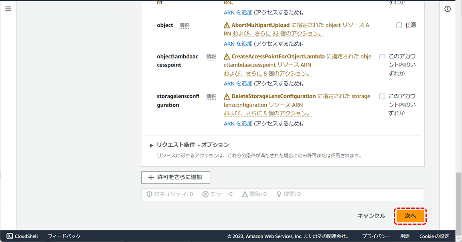Open 情報 link next to storagelensconfiguration
462x242 pixels.
click(x=211, y=97)
